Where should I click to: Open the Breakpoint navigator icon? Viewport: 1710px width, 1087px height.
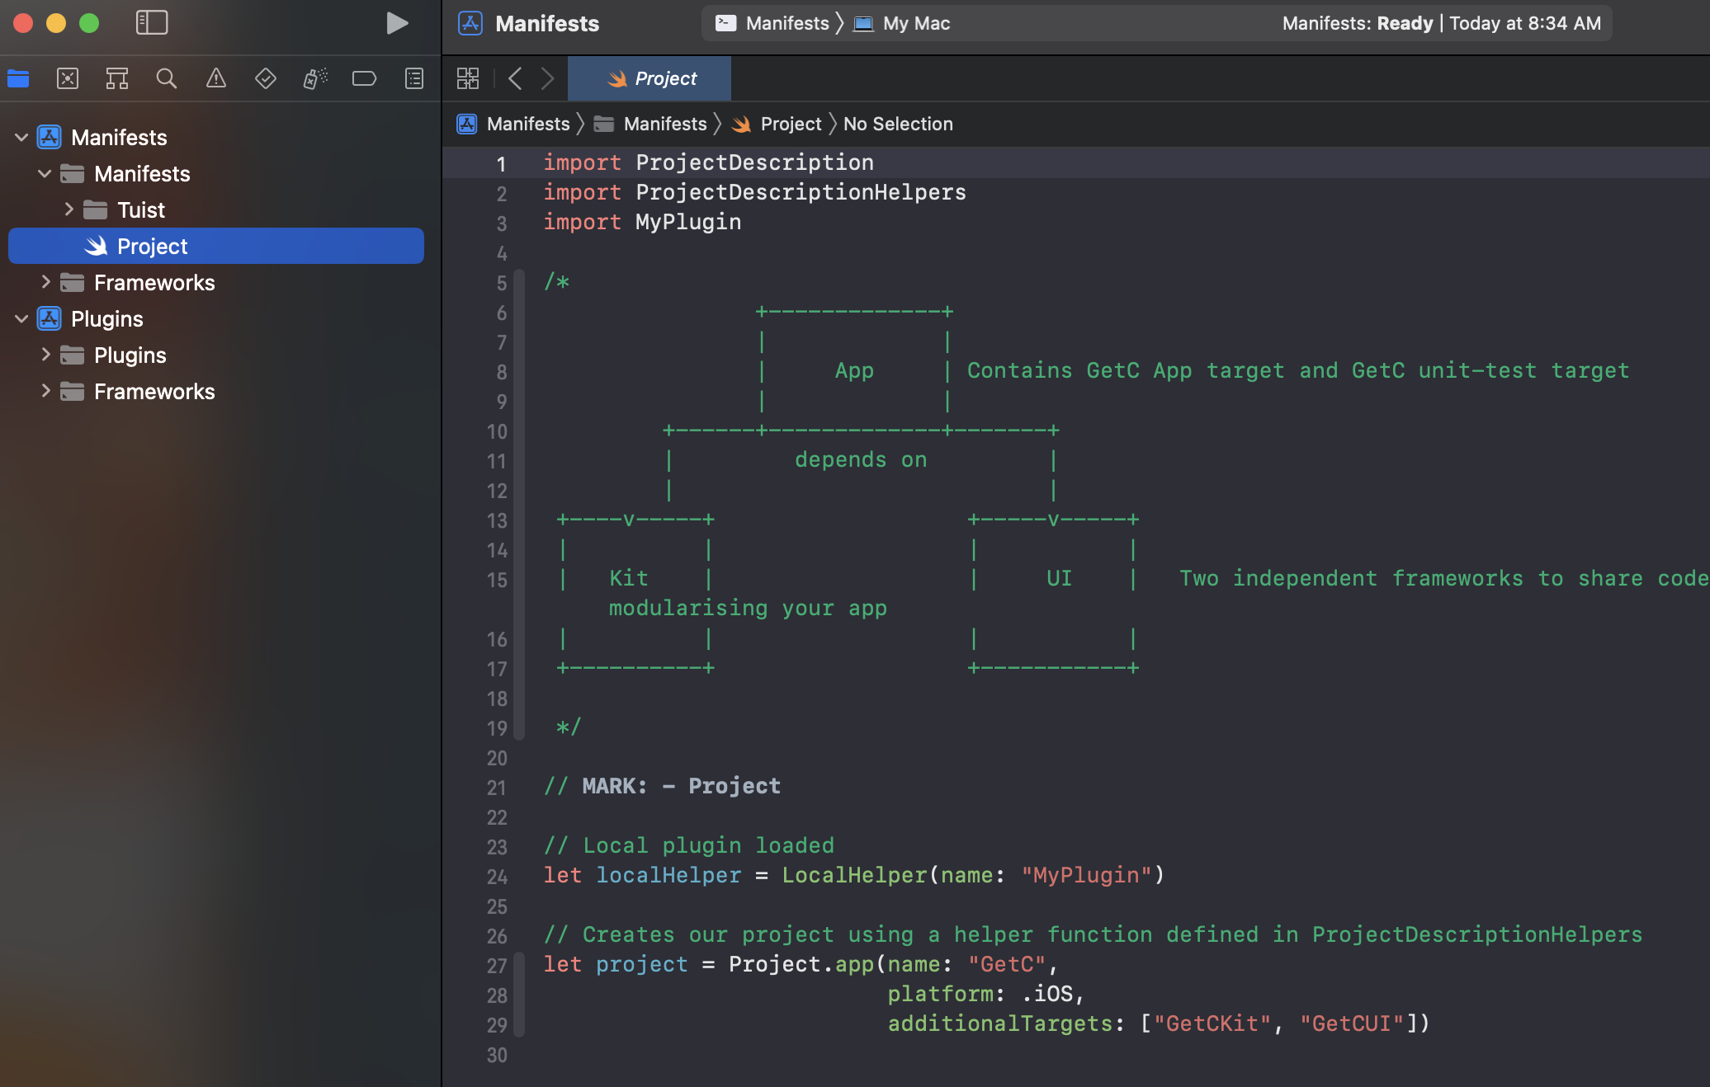pyautogui.click(x=364, y=78)
